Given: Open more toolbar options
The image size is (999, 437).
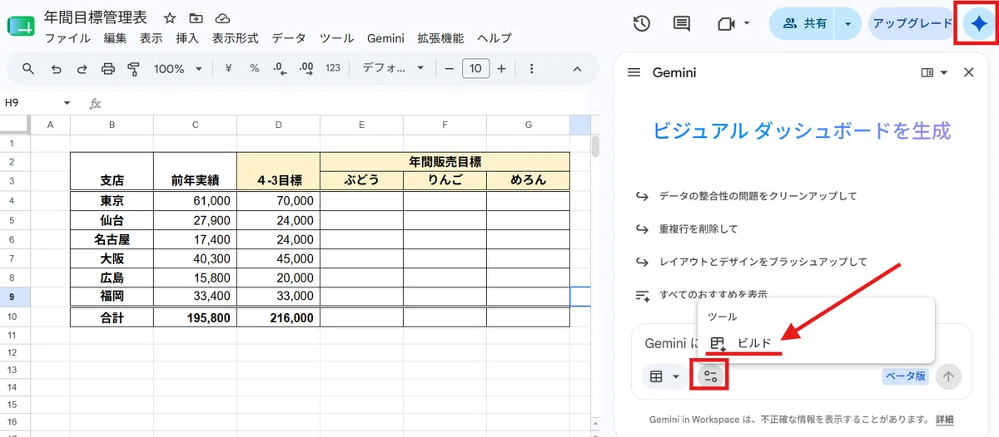Looking at the screenshot, I should [x=532, y=69].
